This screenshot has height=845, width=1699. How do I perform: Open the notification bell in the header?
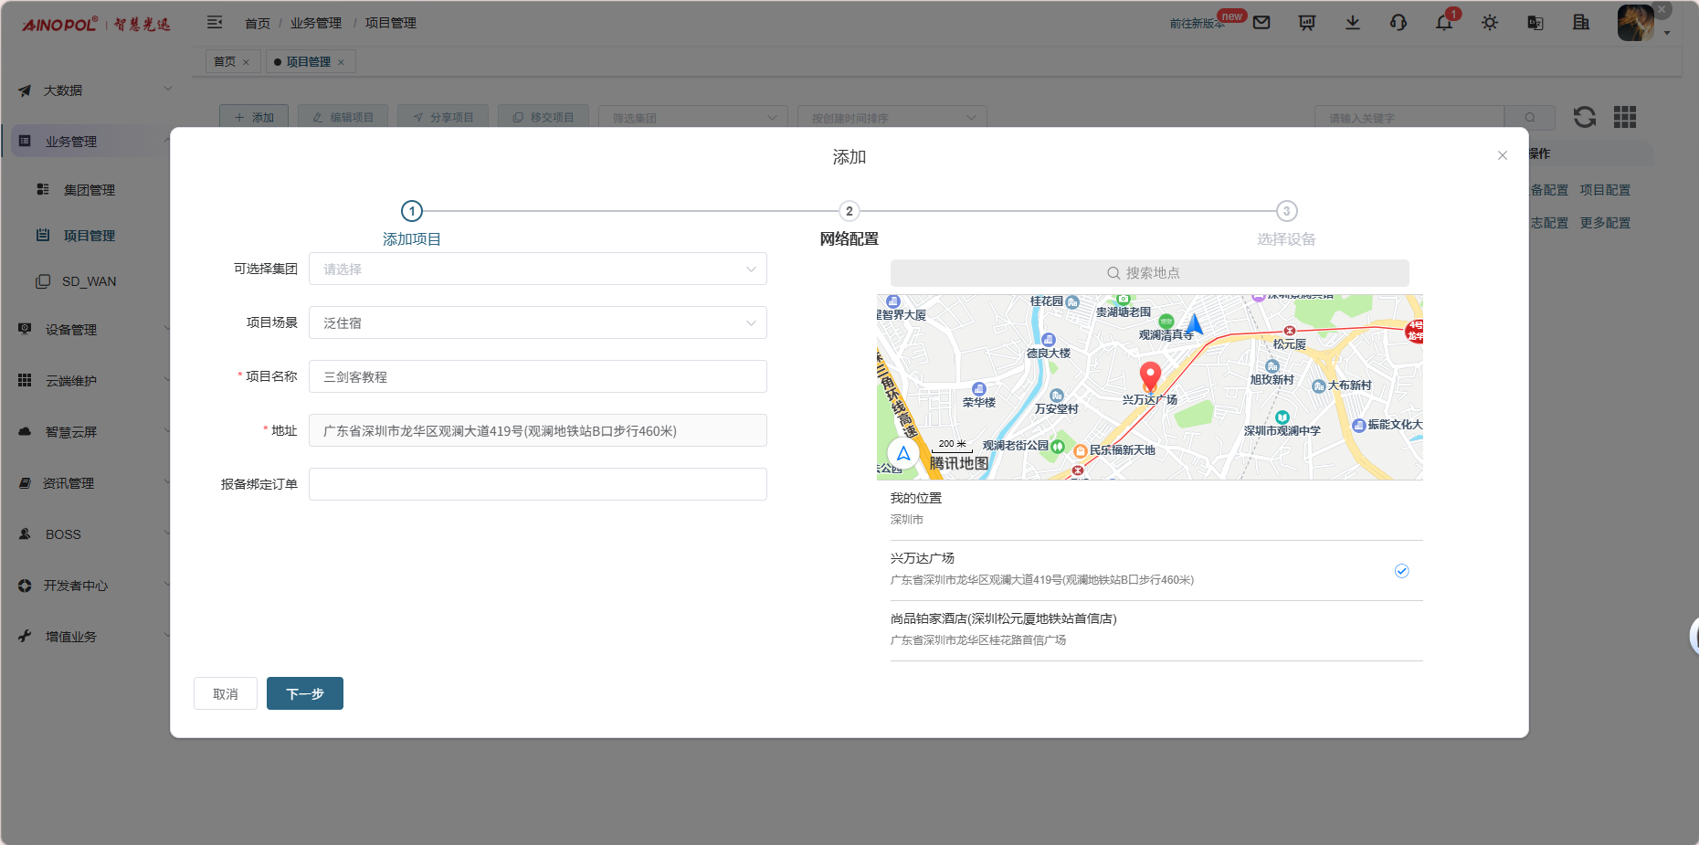coord(1444,23)
